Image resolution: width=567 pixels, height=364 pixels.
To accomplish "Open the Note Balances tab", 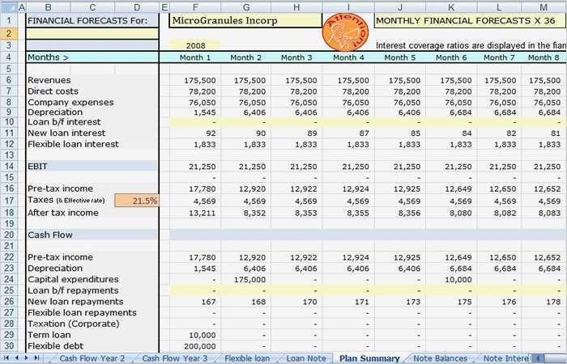I will click(x=440, y=358).
